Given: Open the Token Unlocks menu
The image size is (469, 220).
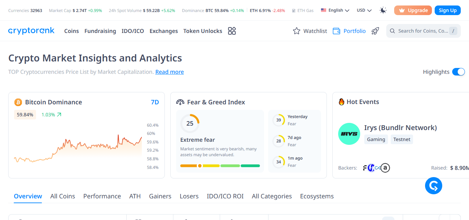Looking at the screenshot, I should coord(203,31).
